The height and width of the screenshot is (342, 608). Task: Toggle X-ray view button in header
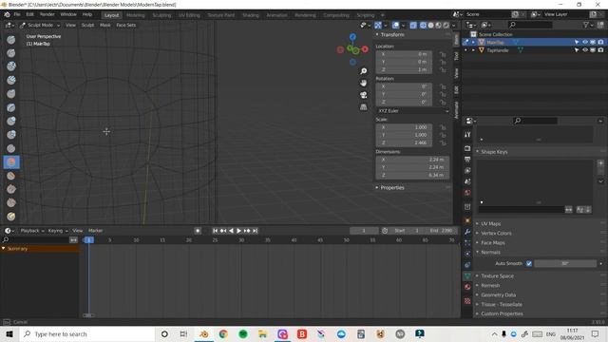(x=413, y=26)
